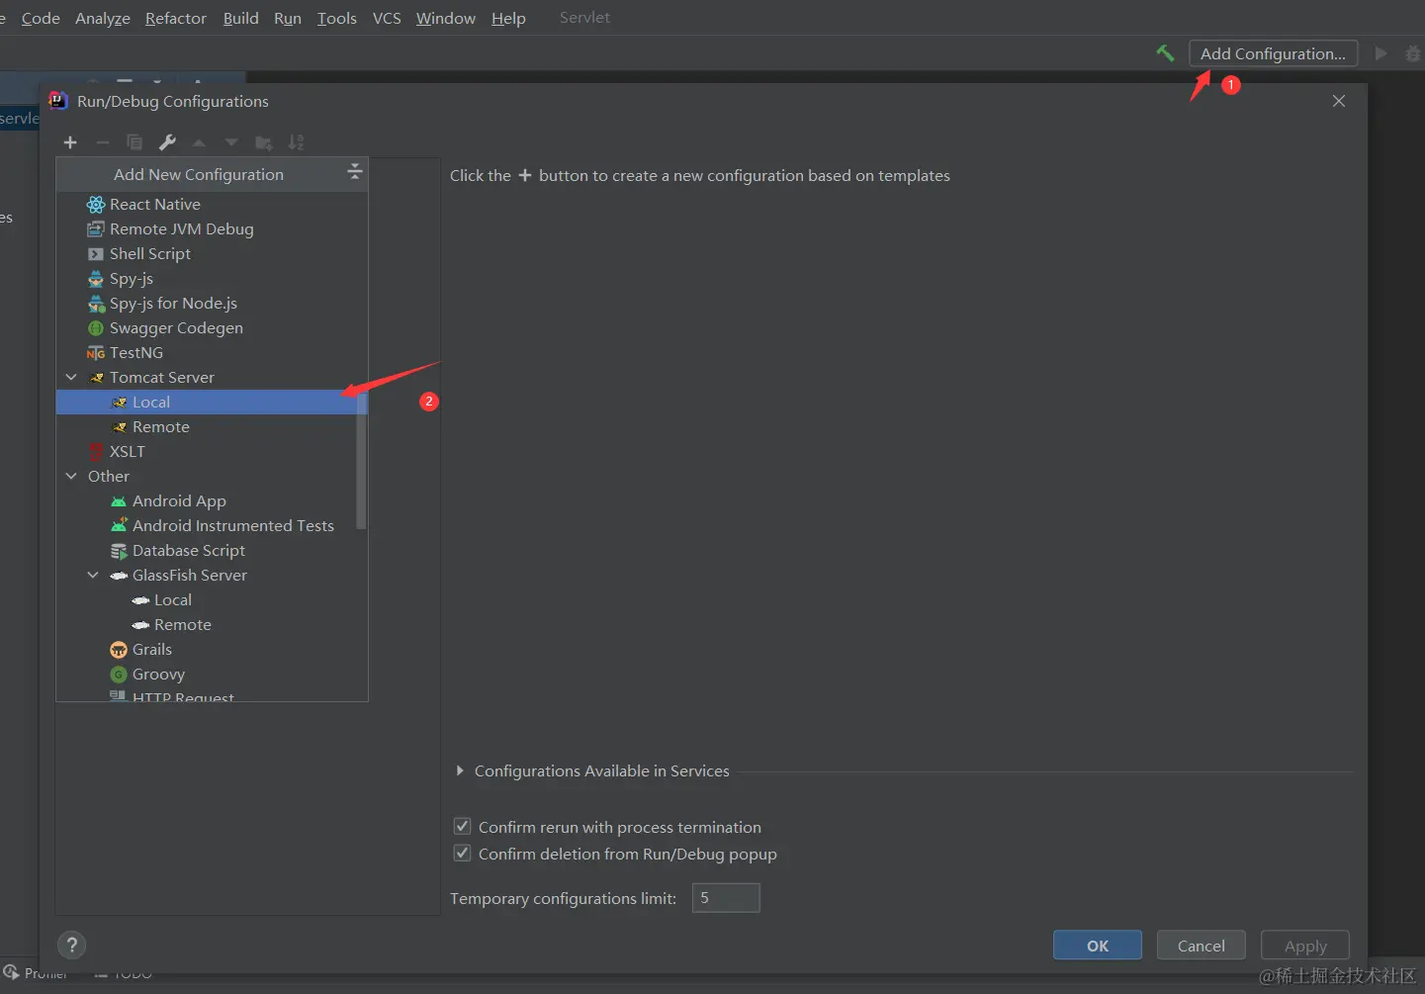Click the Remove (minus) configuration icon
Image resolution: width=1425 pixels, height=994 pixels.
point(102,142)
